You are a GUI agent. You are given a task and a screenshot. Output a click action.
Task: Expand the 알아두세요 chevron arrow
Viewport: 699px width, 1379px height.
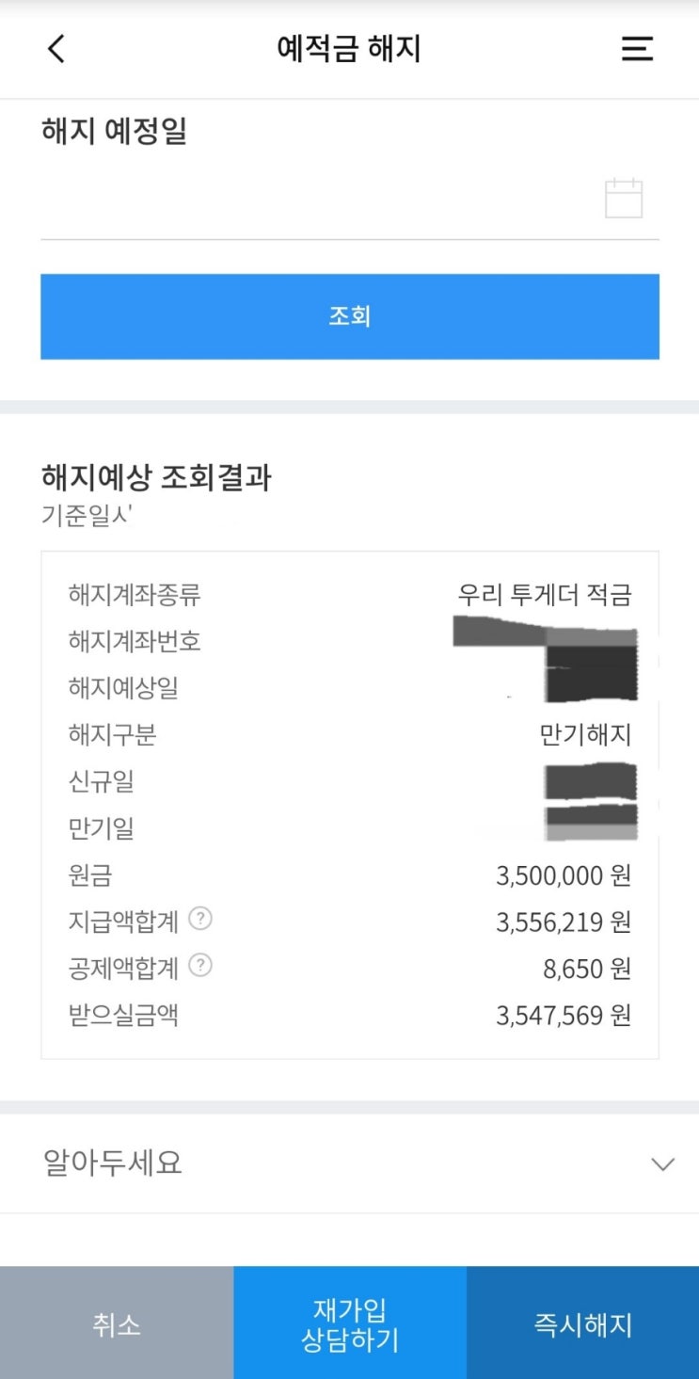point(662,1164)
